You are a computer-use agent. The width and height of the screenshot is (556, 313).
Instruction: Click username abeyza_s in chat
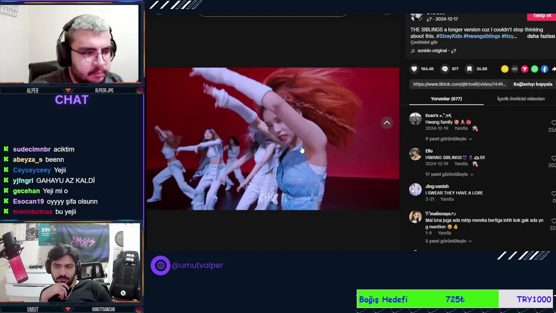[x=28, y=160]
